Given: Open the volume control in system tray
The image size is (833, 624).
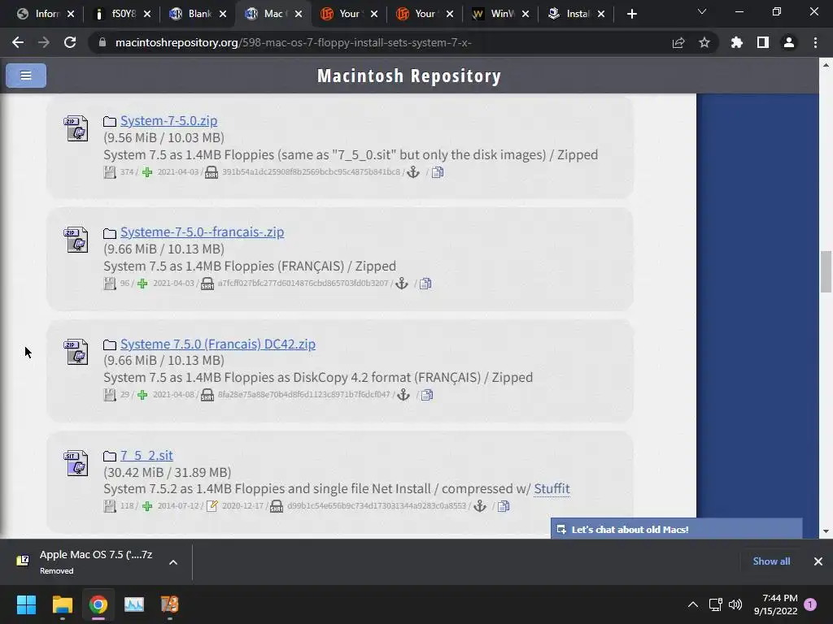Looking at the screenshot, I should click(735, 604).
